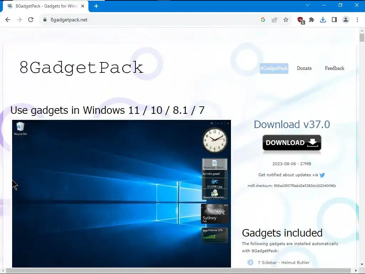Image resolution: width=365 pixels, height=274 pixels.
Task: Share this page via share icon
Action: (x=274, y=20)
